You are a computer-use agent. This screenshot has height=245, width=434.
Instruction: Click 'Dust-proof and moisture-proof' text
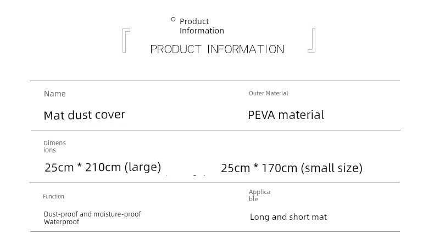92,214
